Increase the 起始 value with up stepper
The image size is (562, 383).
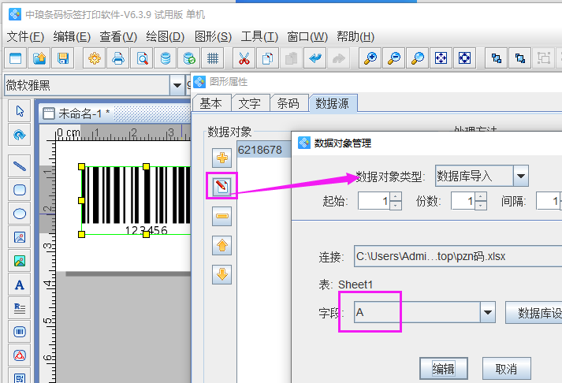tap(394, 196)
